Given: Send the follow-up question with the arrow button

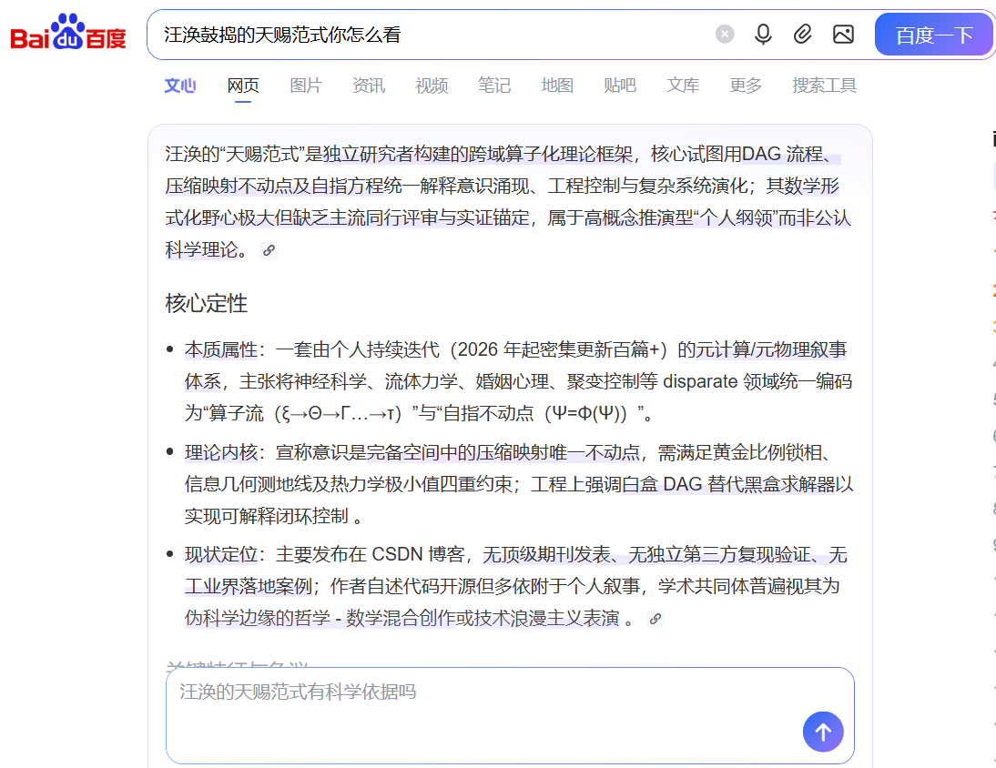Looking at the screenshot, I should tap(823, 732).
